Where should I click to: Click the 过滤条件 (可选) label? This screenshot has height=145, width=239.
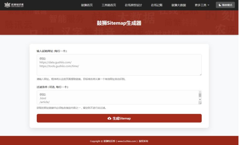(x=53, y=87)
